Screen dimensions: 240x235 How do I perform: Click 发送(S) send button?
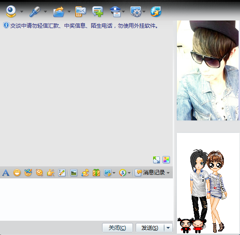click(x=150, y=228)
